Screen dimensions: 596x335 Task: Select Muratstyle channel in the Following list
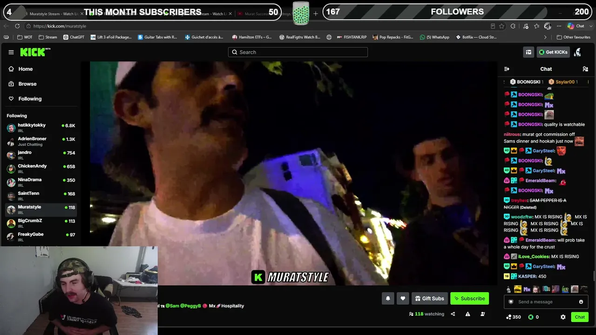[x=41, y=209]
